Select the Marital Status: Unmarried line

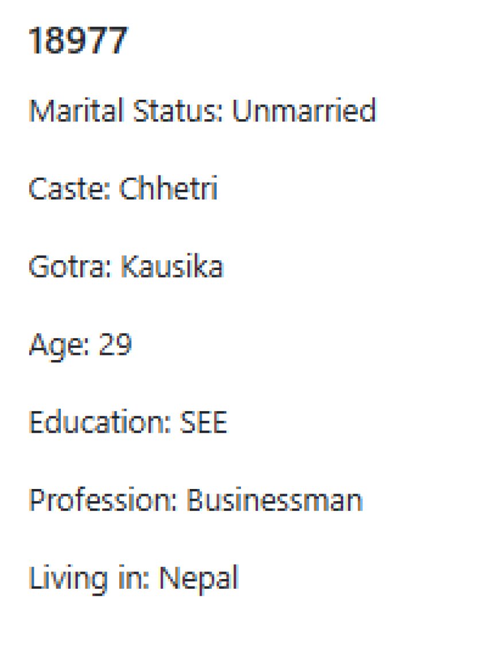[x=202, y=111]
